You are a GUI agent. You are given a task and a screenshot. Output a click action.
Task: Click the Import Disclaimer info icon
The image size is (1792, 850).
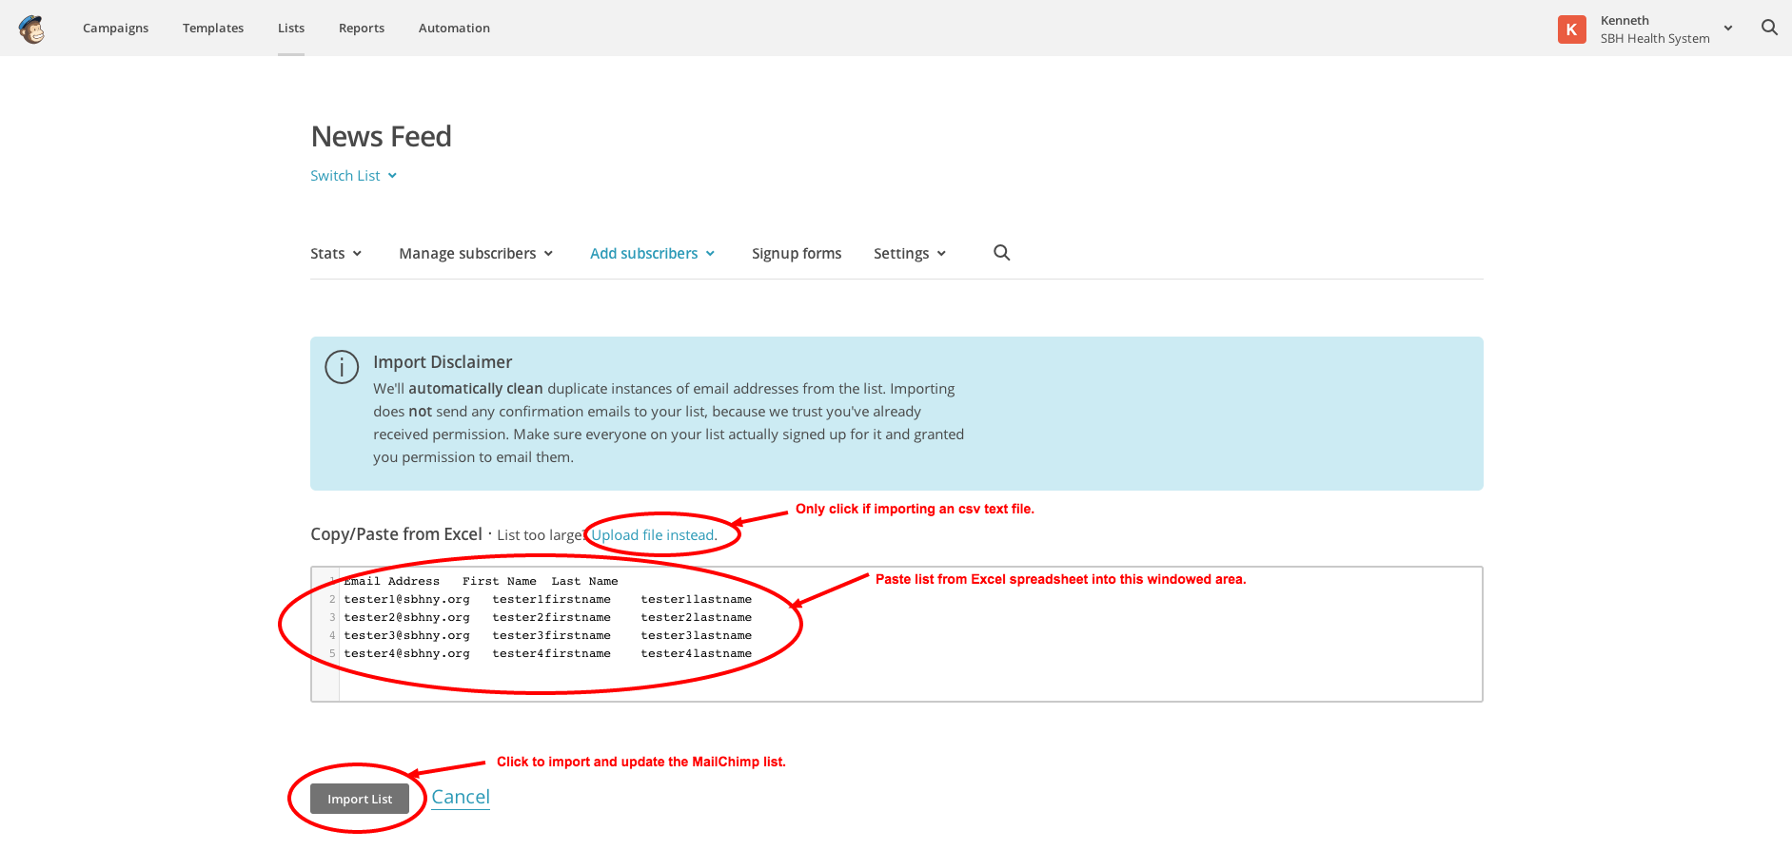(342, 367)
